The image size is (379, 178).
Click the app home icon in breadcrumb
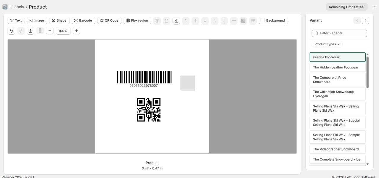point(5,7)
